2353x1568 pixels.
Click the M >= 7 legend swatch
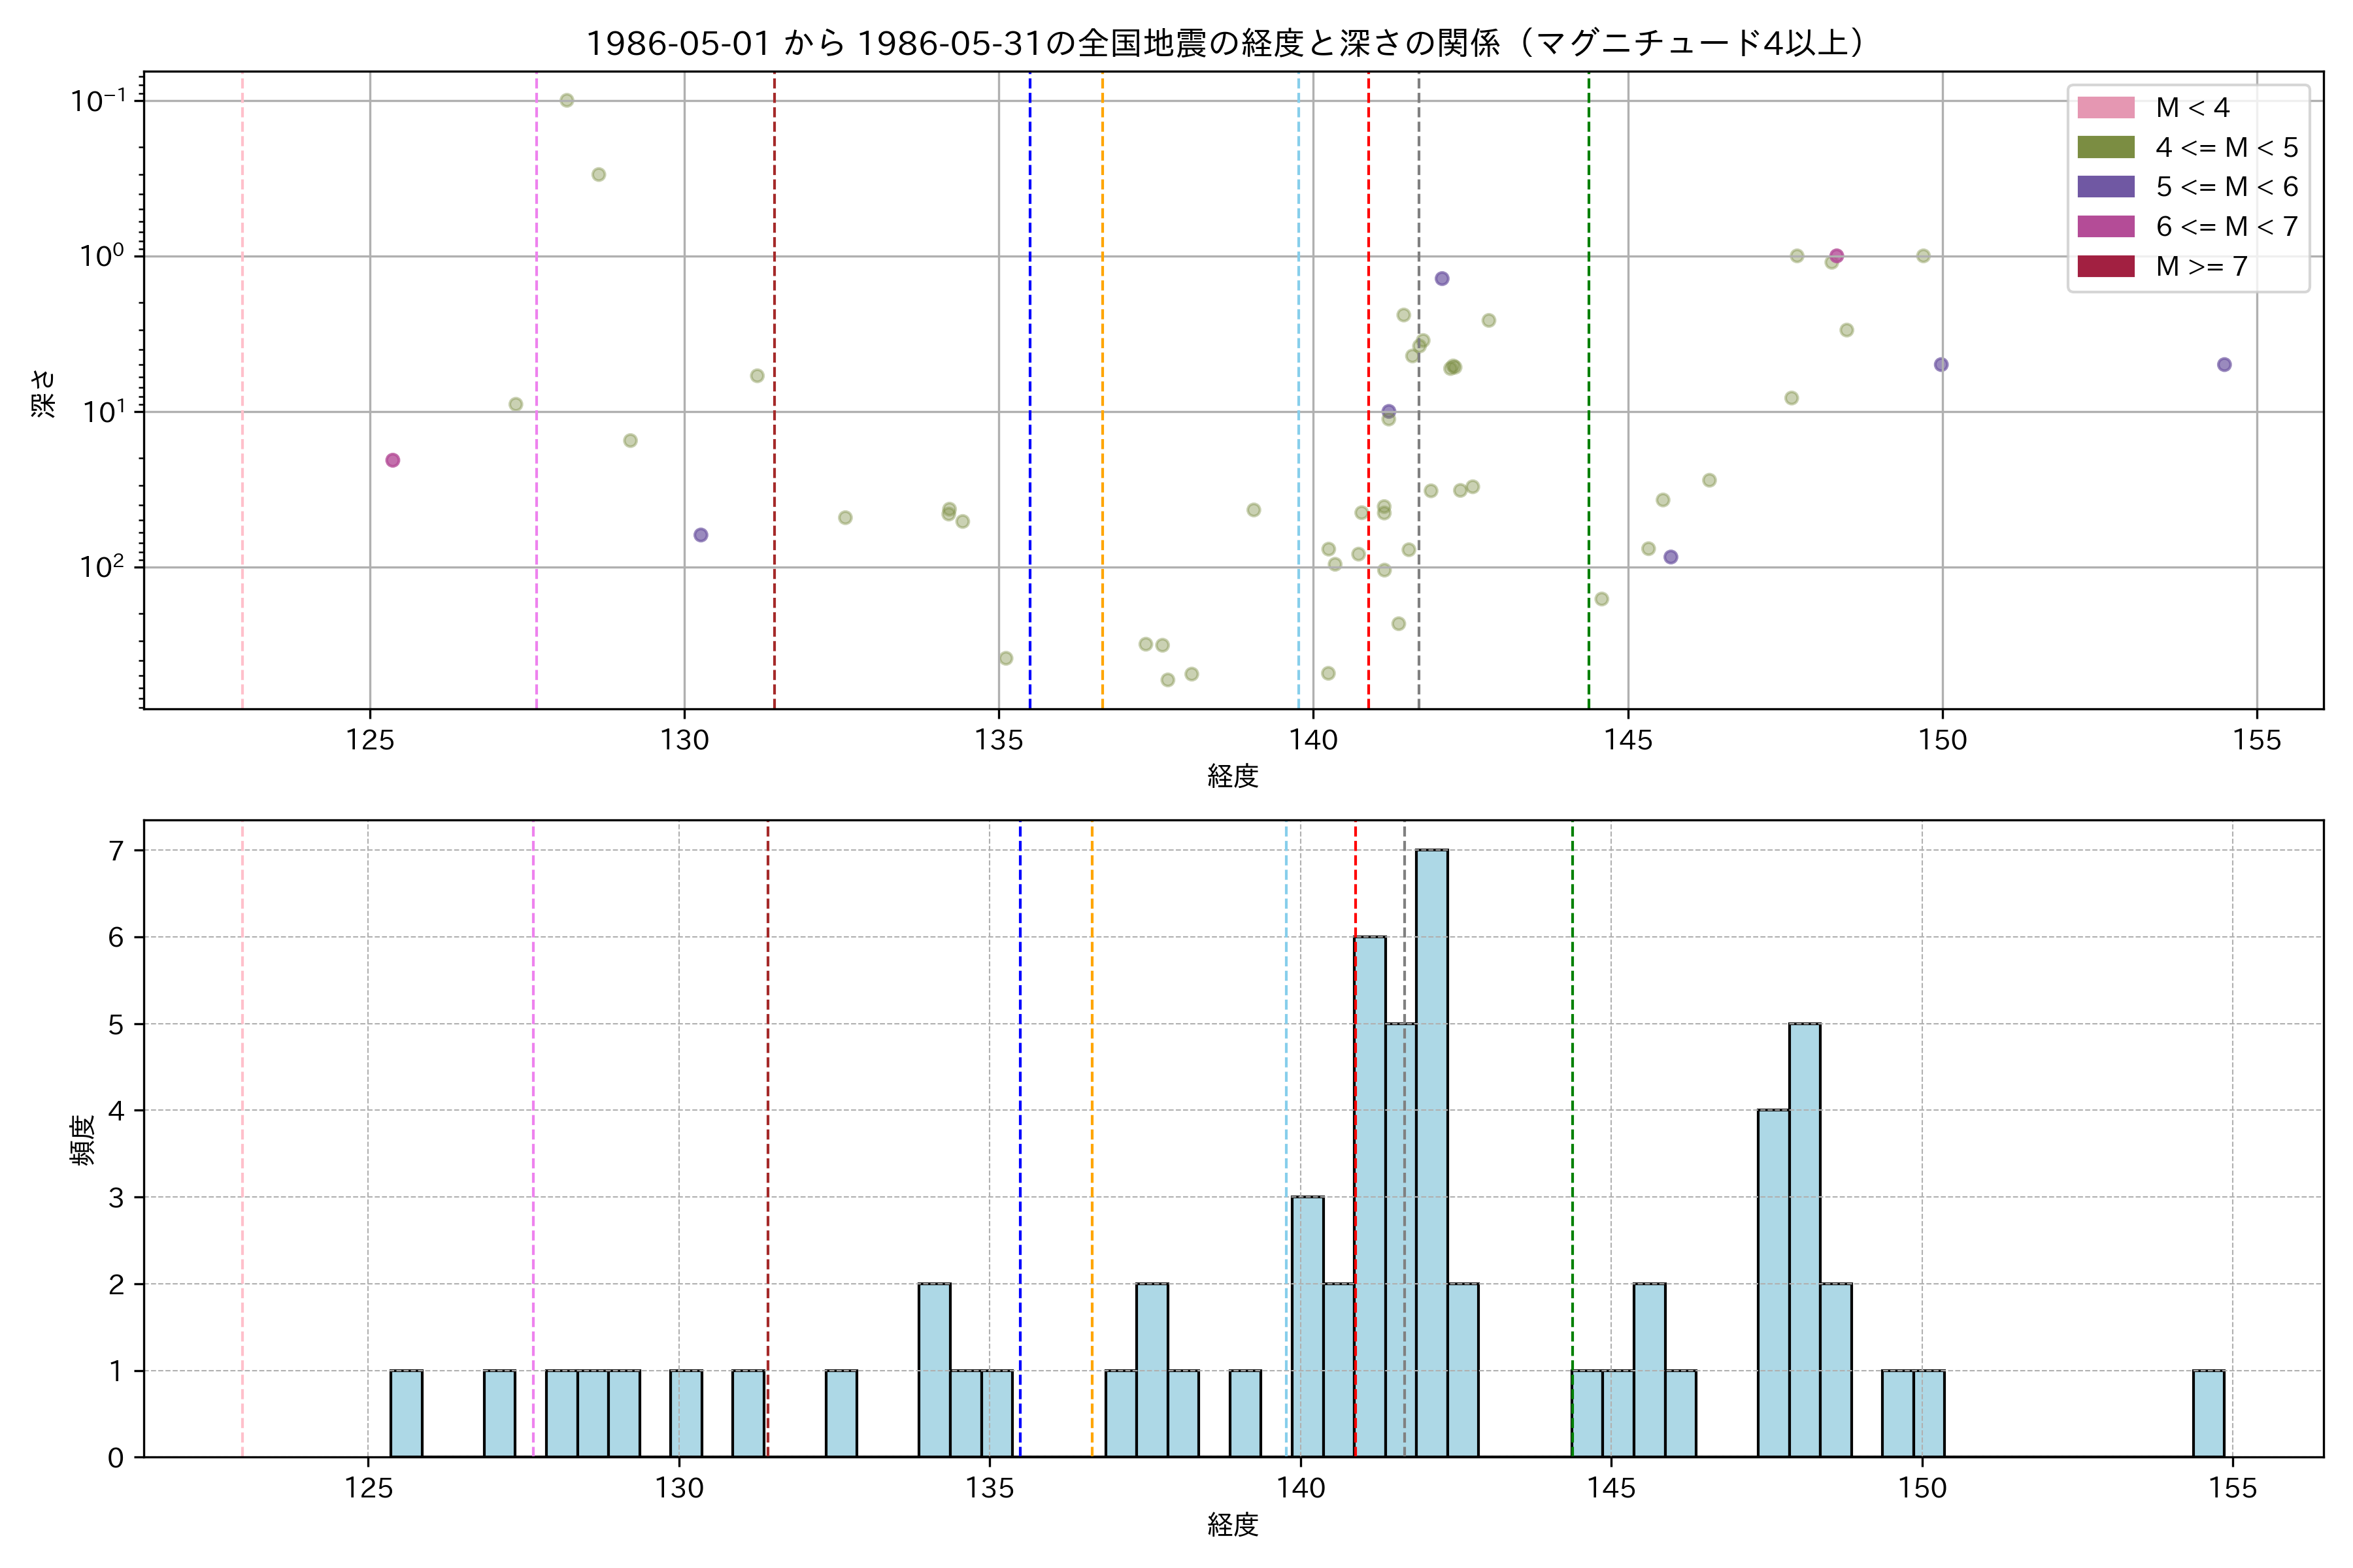point(2105,266)
